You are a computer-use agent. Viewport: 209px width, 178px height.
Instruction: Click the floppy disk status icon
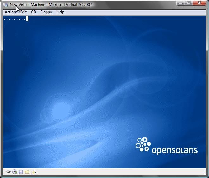pos(21,172)
